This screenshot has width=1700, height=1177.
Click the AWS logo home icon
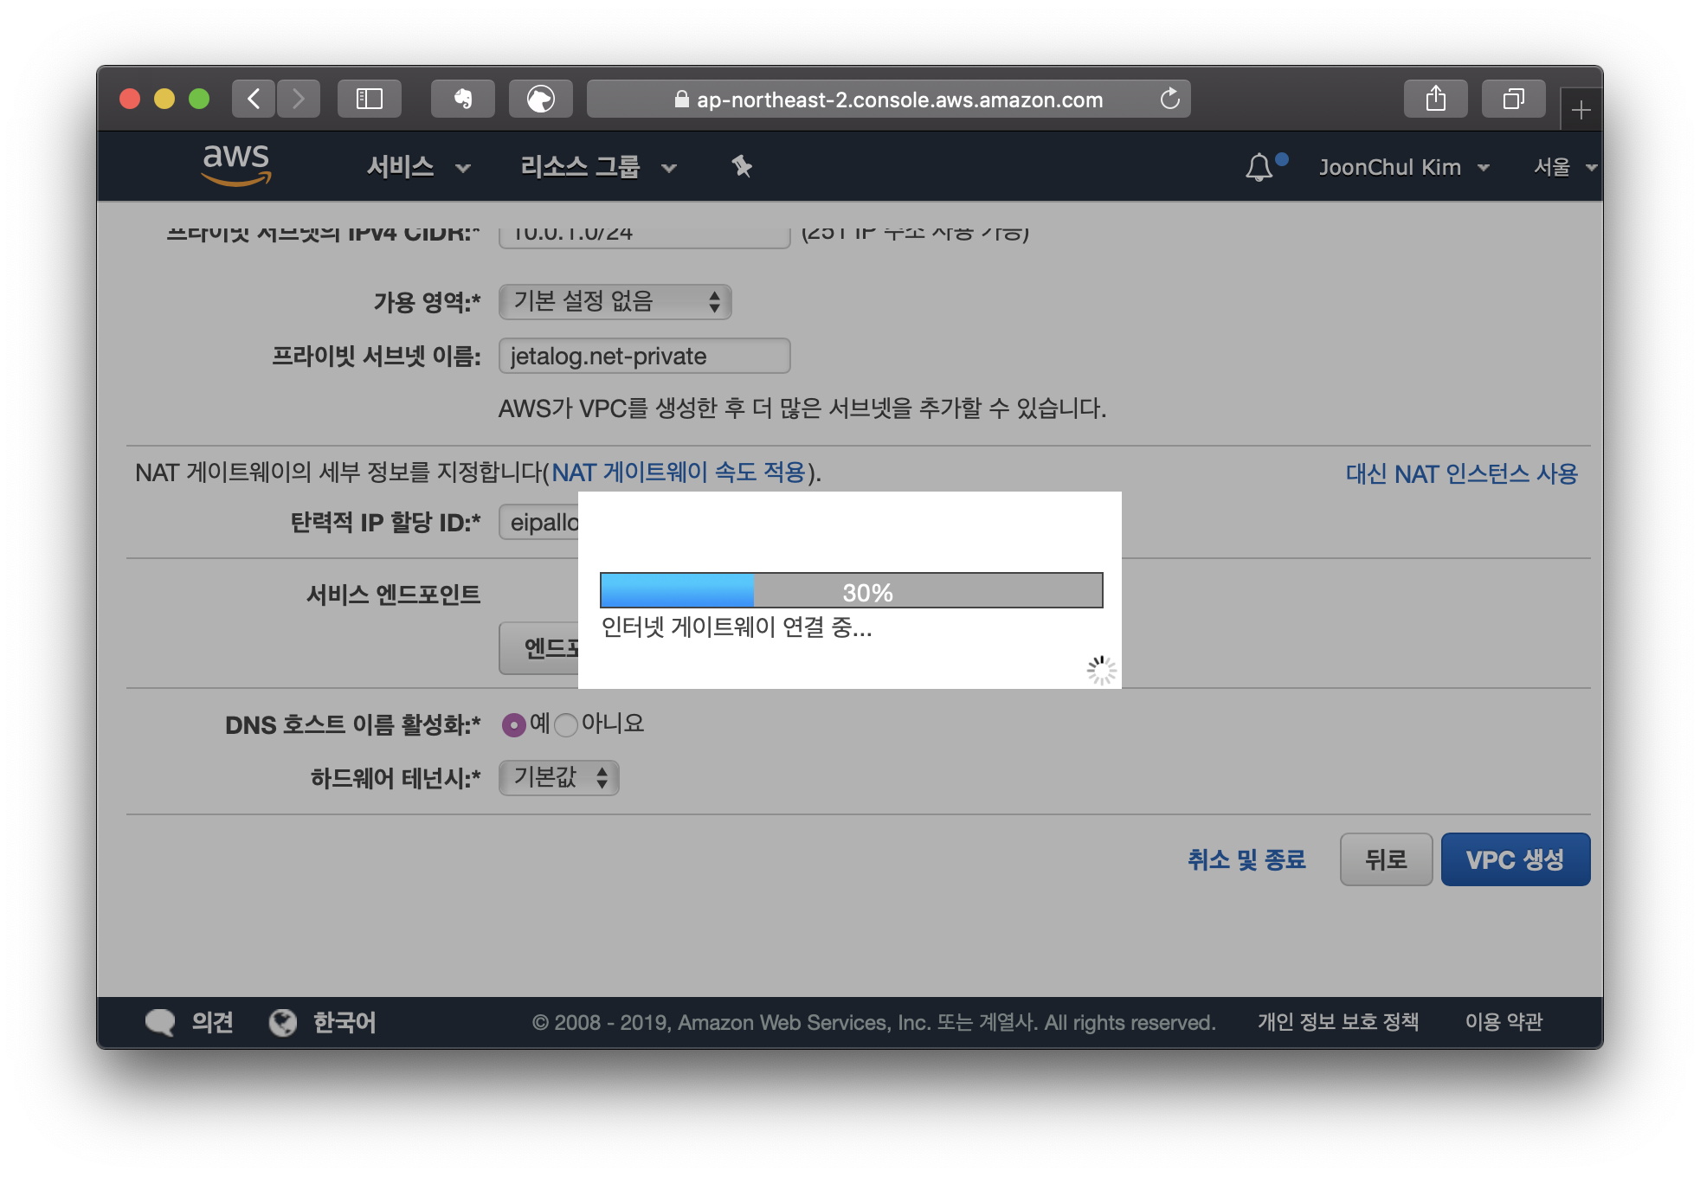[235, 164]
